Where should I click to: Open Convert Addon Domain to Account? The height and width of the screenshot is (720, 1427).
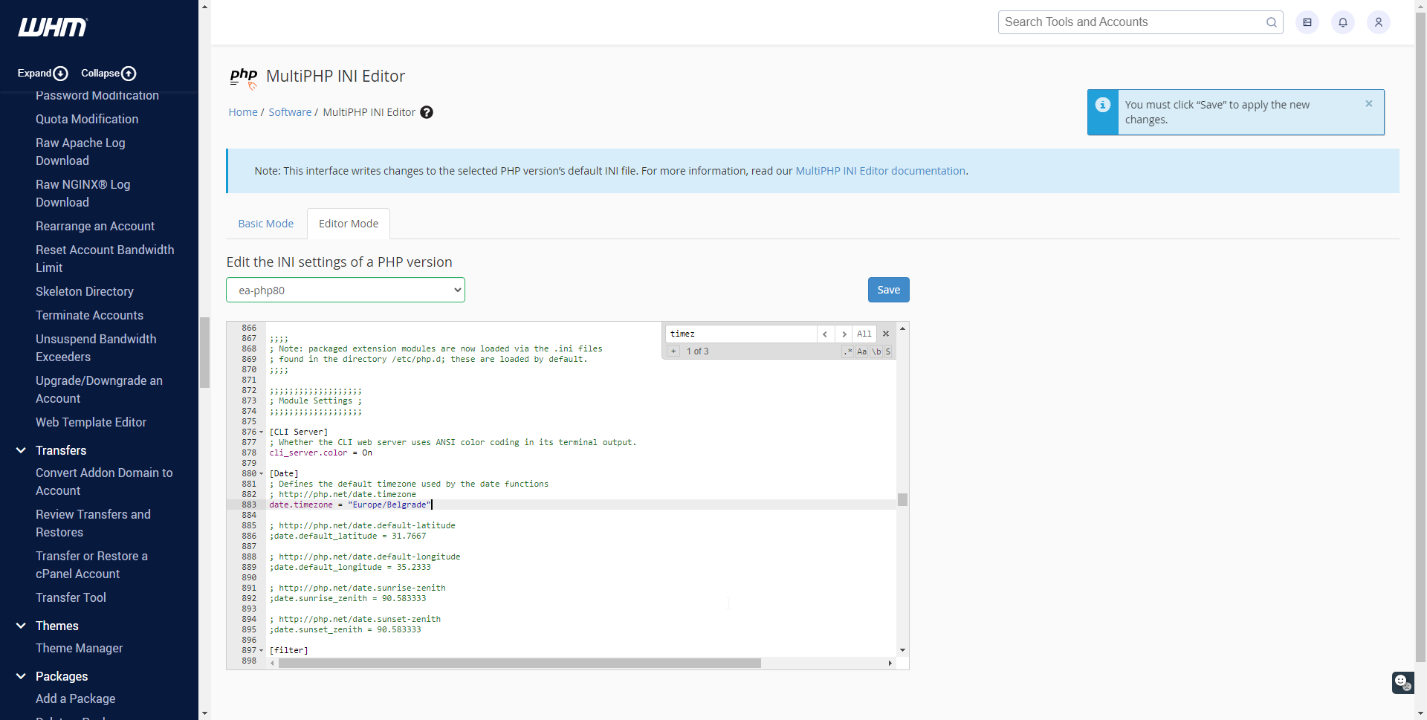(x=104, y=481)
